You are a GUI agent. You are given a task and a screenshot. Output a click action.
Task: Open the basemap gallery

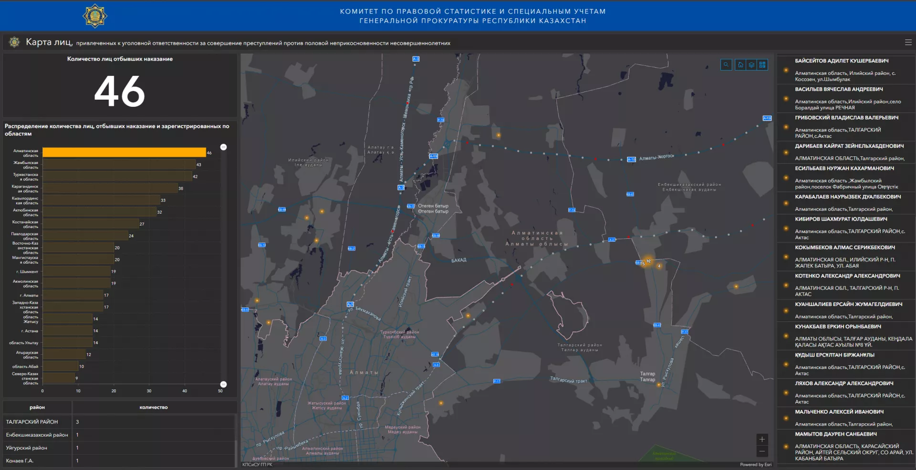762,65
